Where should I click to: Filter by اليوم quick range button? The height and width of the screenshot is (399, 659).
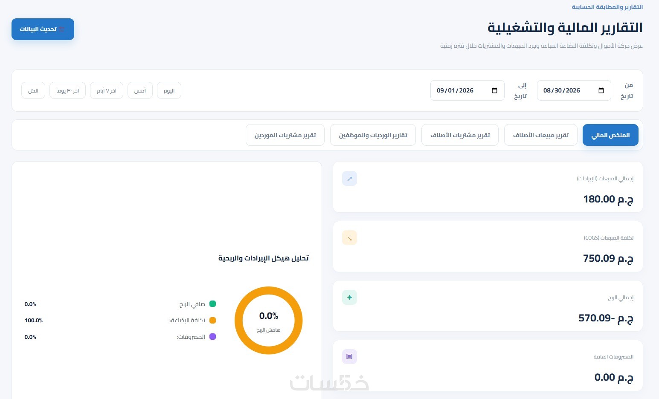pos(169,90)
